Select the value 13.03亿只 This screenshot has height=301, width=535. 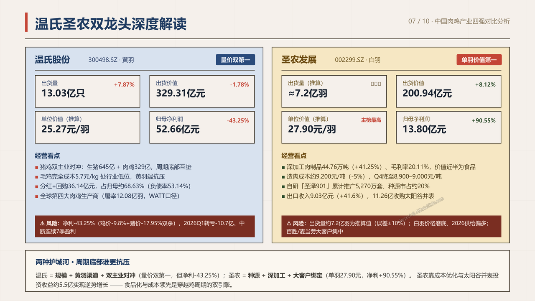coord(63,93)
